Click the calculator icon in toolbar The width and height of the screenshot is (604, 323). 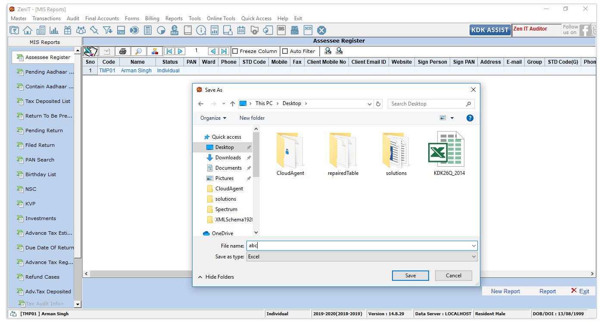148,30
